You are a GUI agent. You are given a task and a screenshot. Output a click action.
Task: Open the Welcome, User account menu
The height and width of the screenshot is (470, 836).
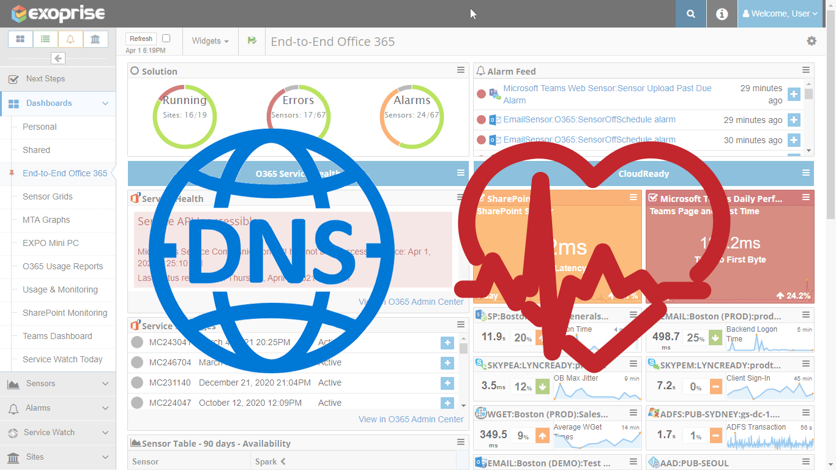[780, 13]
